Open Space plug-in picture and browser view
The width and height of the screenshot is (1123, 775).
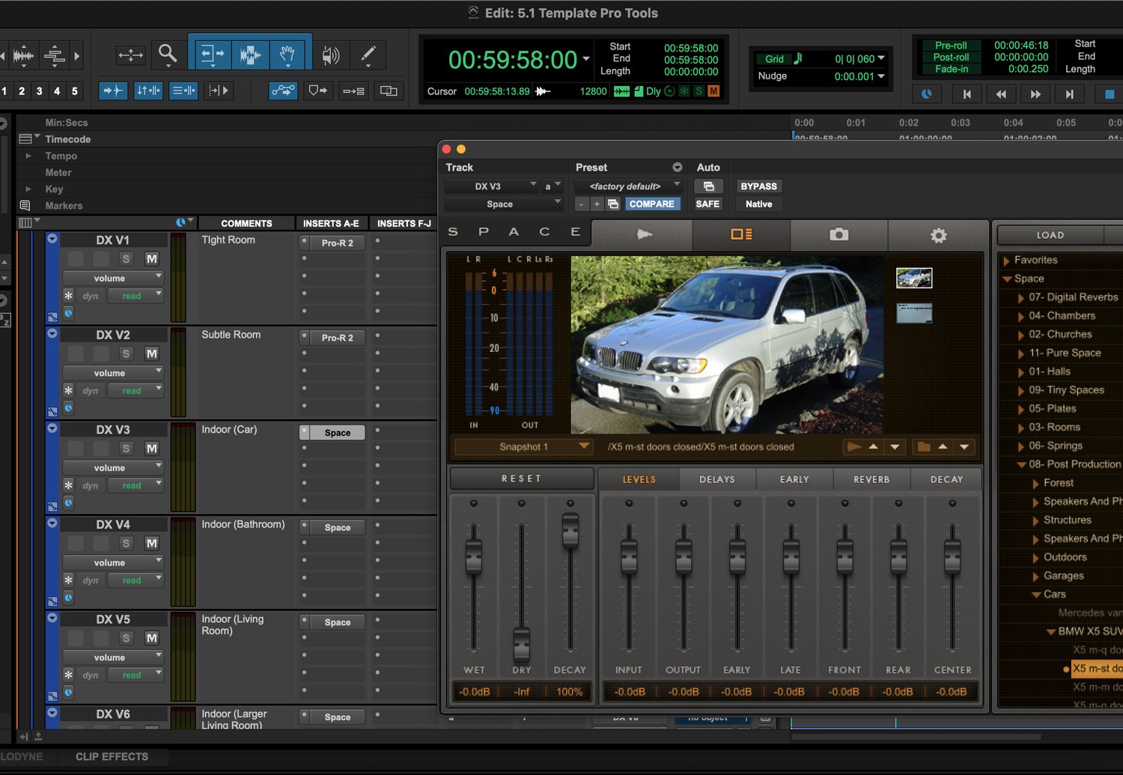click(741, 234)
